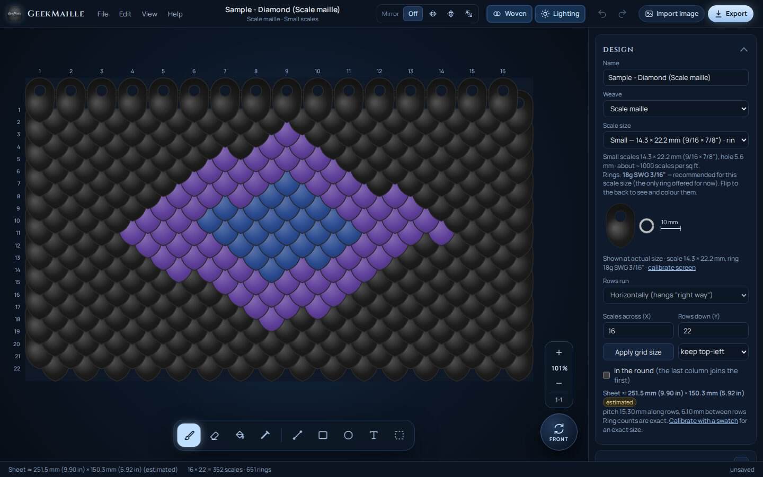Image resolution: width=763 pixels, height=477 pixels.
Task: Open the View menu
Action: point(149,14)
